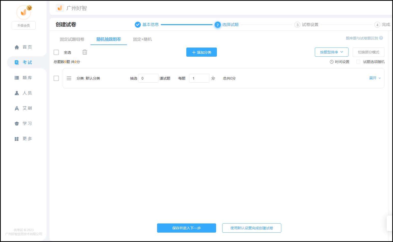Screen dimensions: 393x242
Task: Open the 按题型排序 dropdown
Action: 331,52
